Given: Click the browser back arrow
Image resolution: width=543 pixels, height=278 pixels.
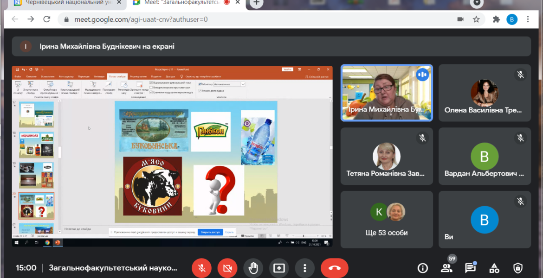Looking at the screenshot, I should point(15,19).
